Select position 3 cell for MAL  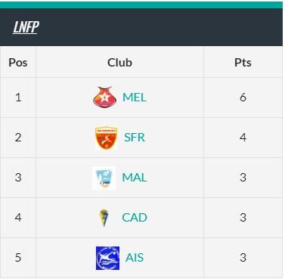[x=18, y=178]
